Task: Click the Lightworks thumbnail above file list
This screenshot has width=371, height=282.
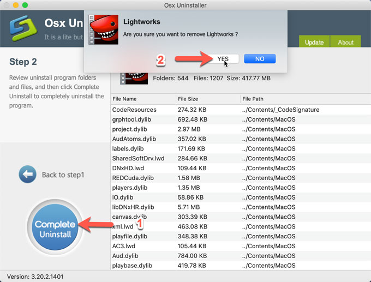Action: pyautogui.click(x=134, y=77)
